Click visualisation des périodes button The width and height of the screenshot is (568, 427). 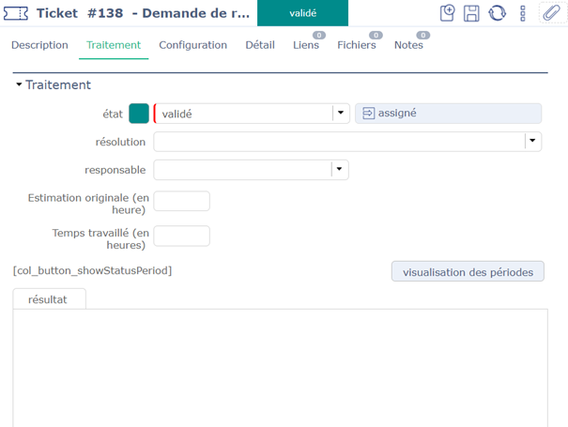pos(468,271)
